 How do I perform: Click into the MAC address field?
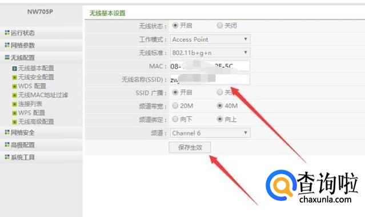[x=210, y=66]
